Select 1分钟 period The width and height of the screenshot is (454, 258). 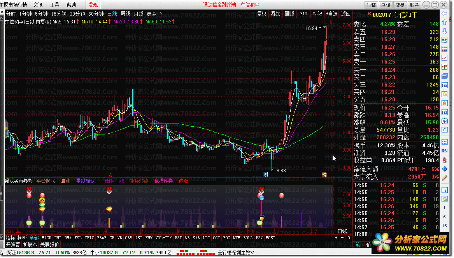pyautogui.click(x=25, y=14)
